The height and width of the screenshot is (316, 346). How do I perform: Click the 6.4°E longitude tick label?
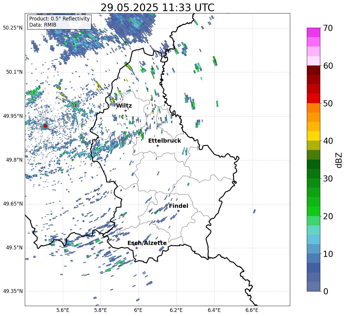click(x=214, y=310)
